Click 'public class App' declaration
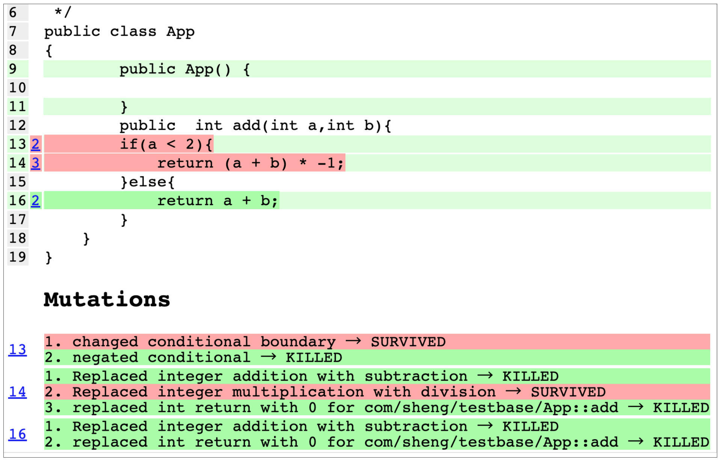 click(x=119, y=32)
